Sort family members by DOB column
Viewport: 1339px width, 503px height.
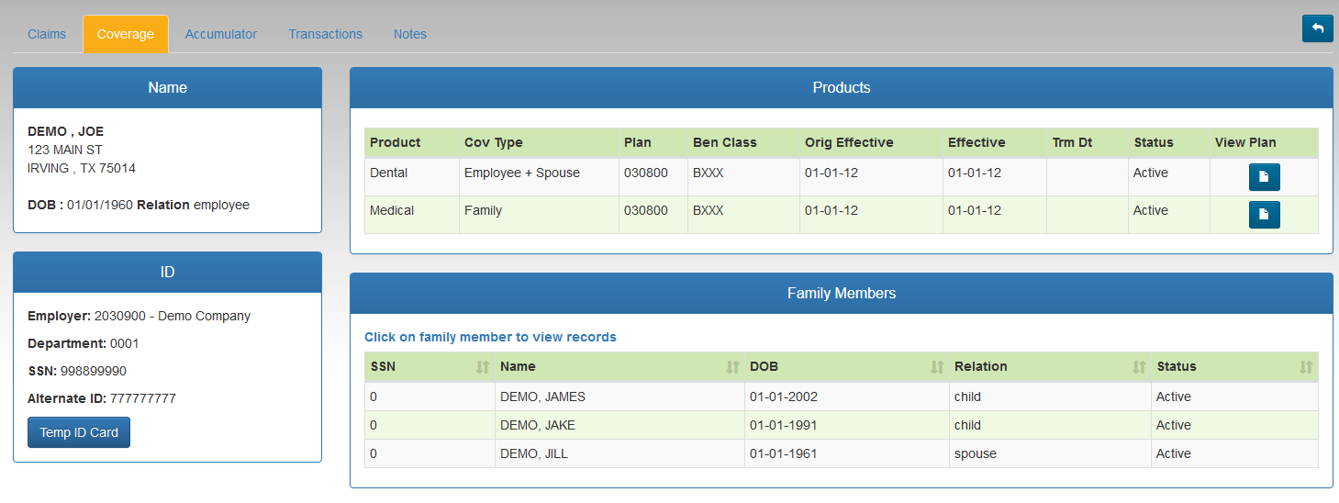pyautogui.click(x=847, y=366)
